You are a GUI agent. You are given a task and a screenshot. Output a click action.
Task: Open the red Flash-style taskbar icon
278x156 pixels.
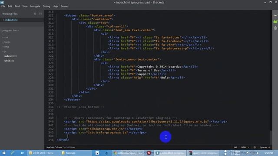149,153
